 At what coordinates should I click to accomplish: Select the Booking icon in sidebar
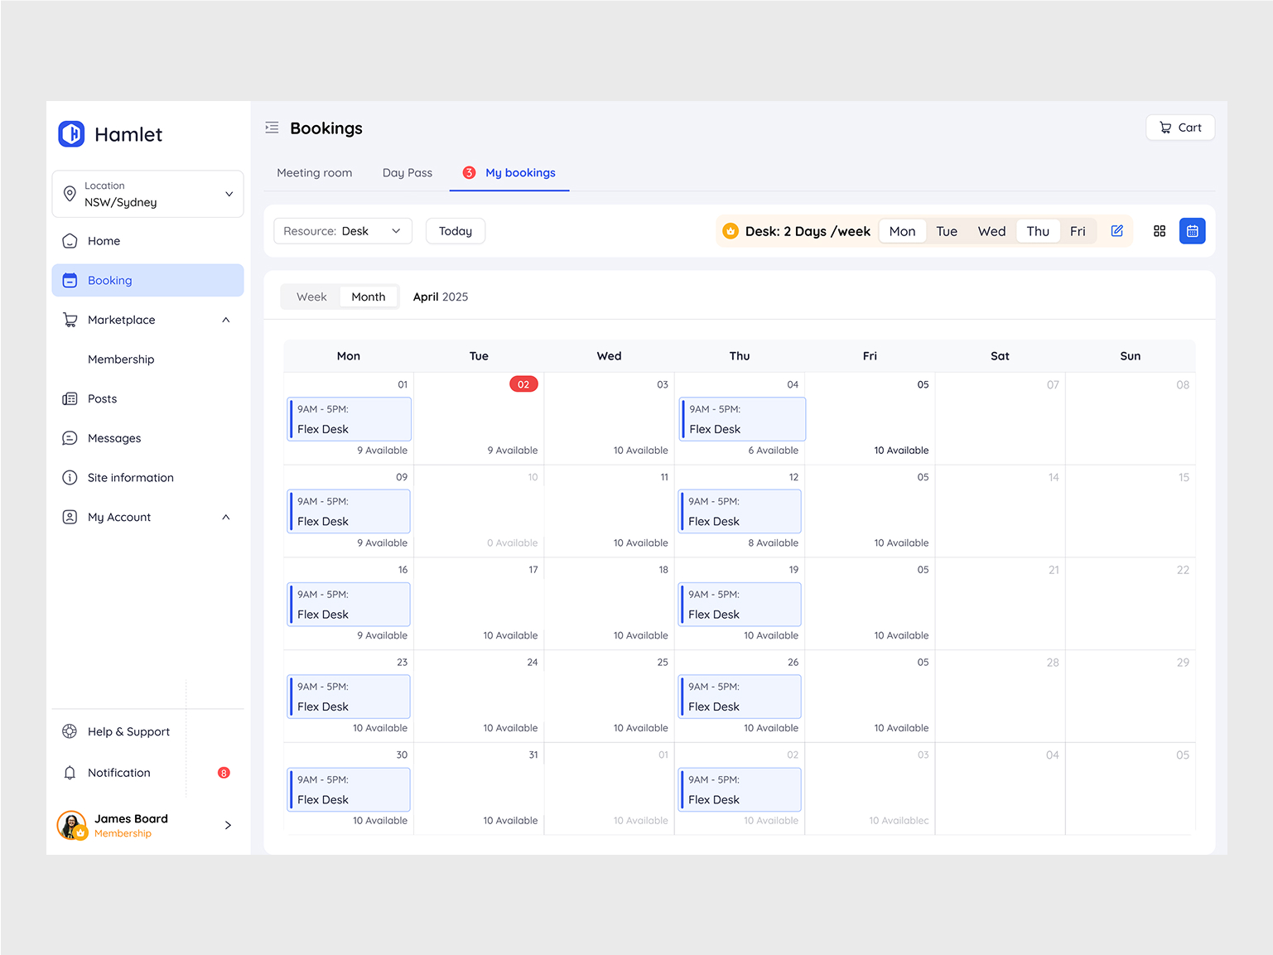[x=70, y=280]
